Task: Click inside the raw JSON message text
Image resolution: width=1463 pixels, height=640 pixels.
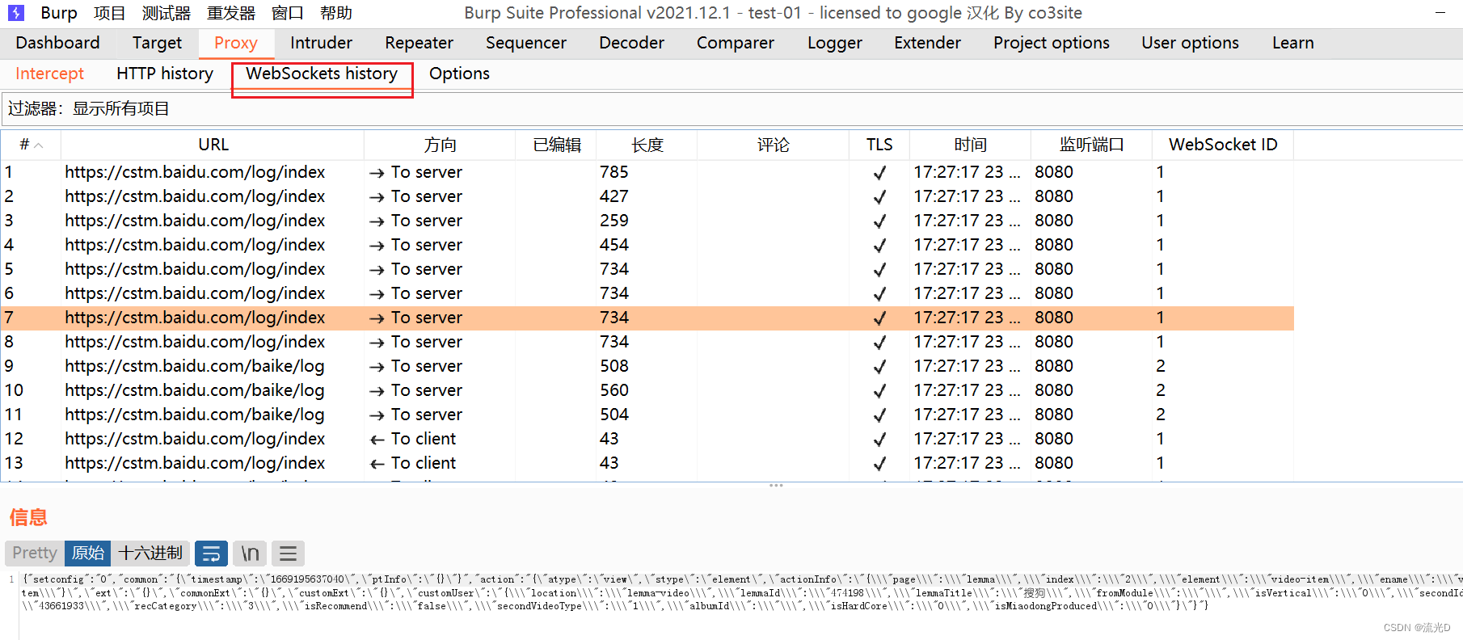Action: [740, 592]
